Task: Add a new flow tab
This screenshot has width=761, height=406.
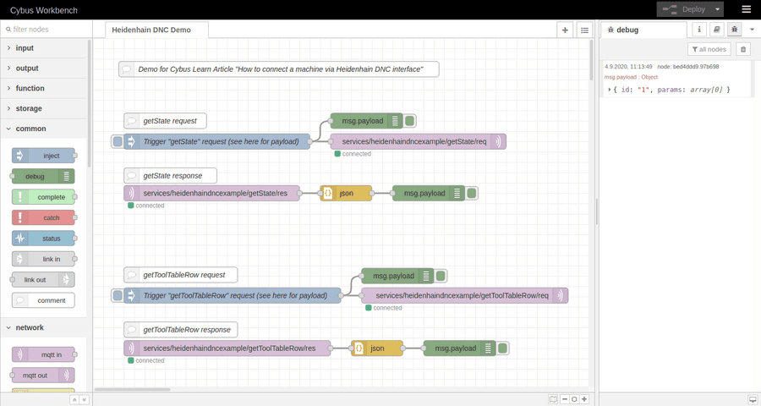Action: point(565,30)
